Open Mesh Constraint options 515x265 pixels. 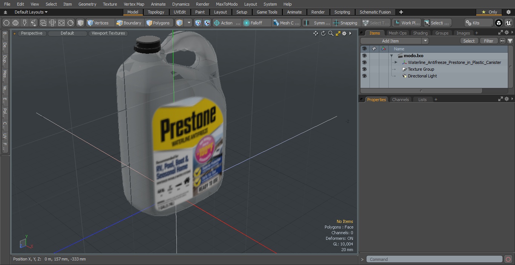tap(287, 23)
